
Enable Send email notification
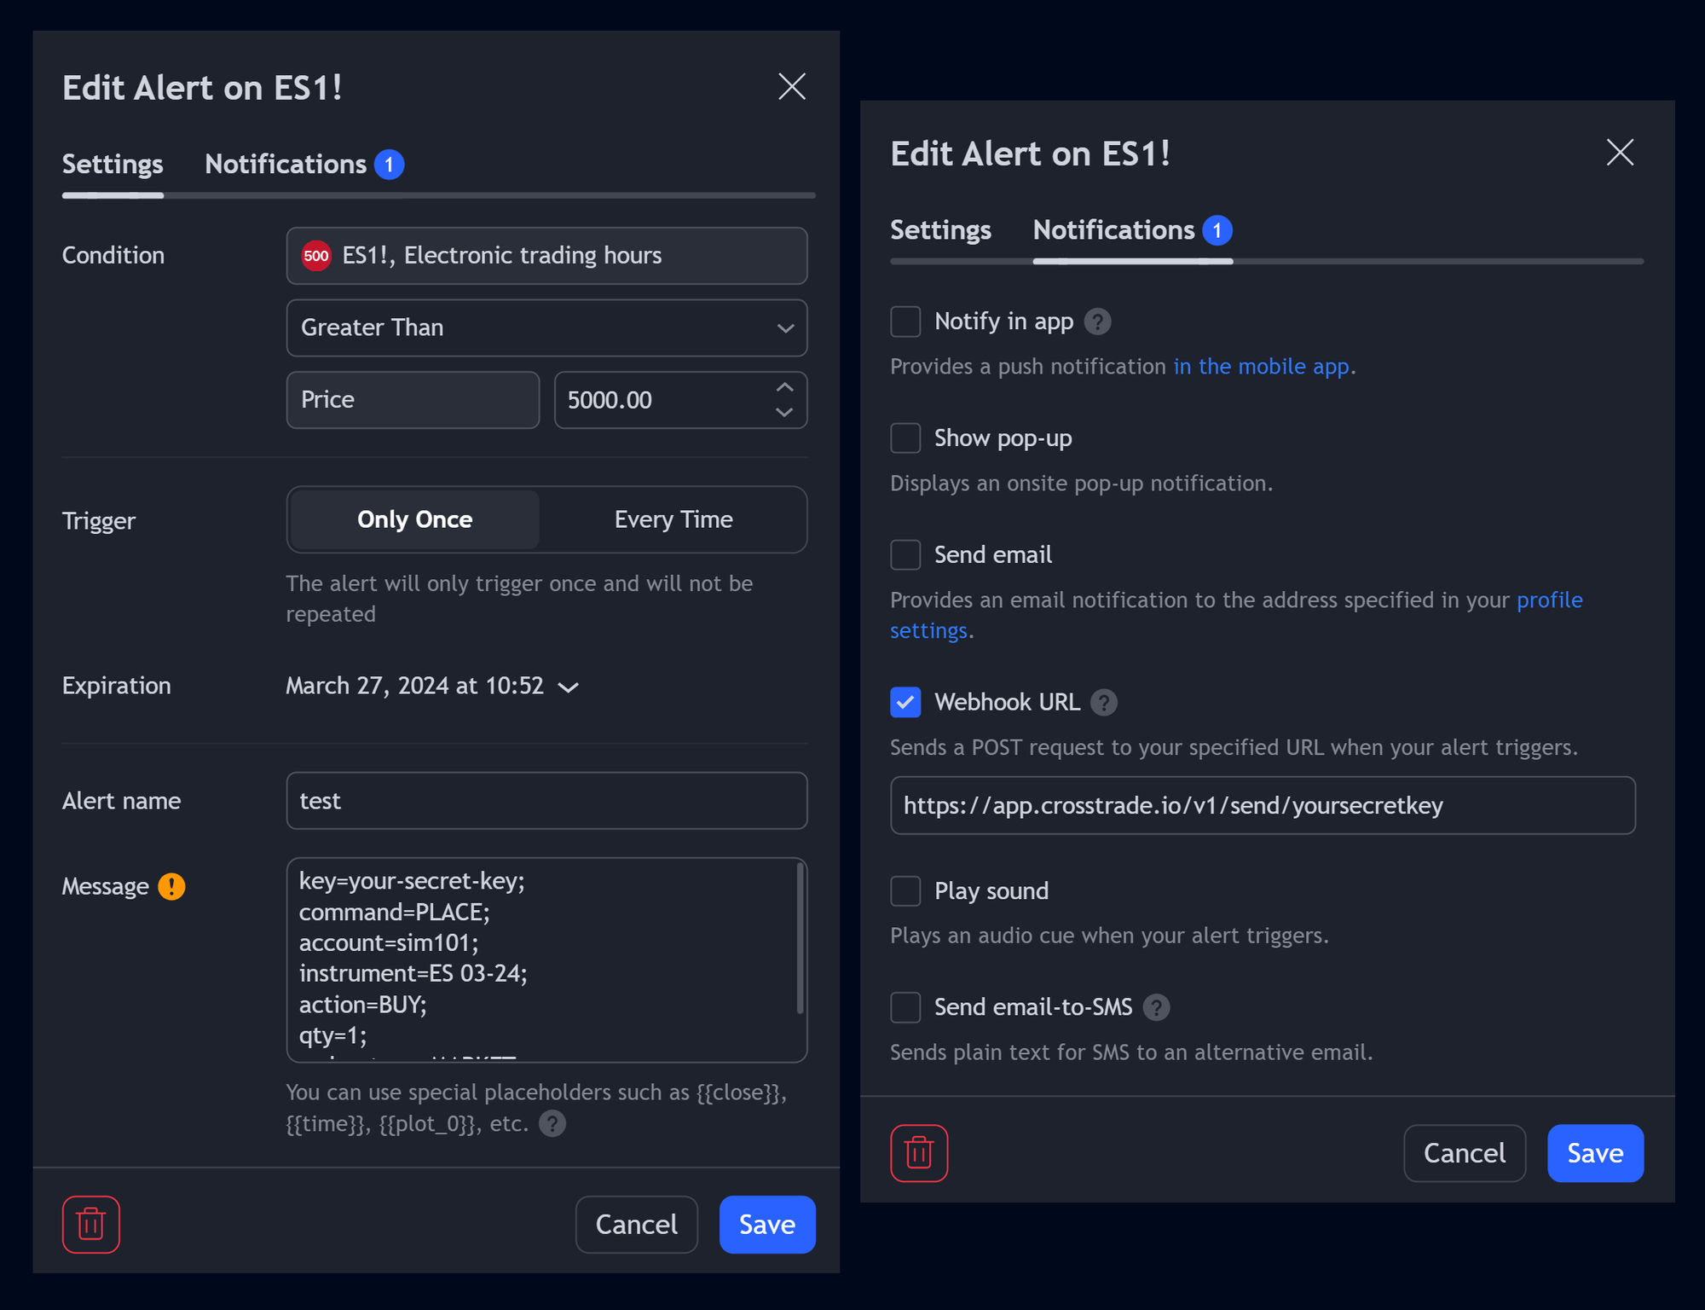905,554
